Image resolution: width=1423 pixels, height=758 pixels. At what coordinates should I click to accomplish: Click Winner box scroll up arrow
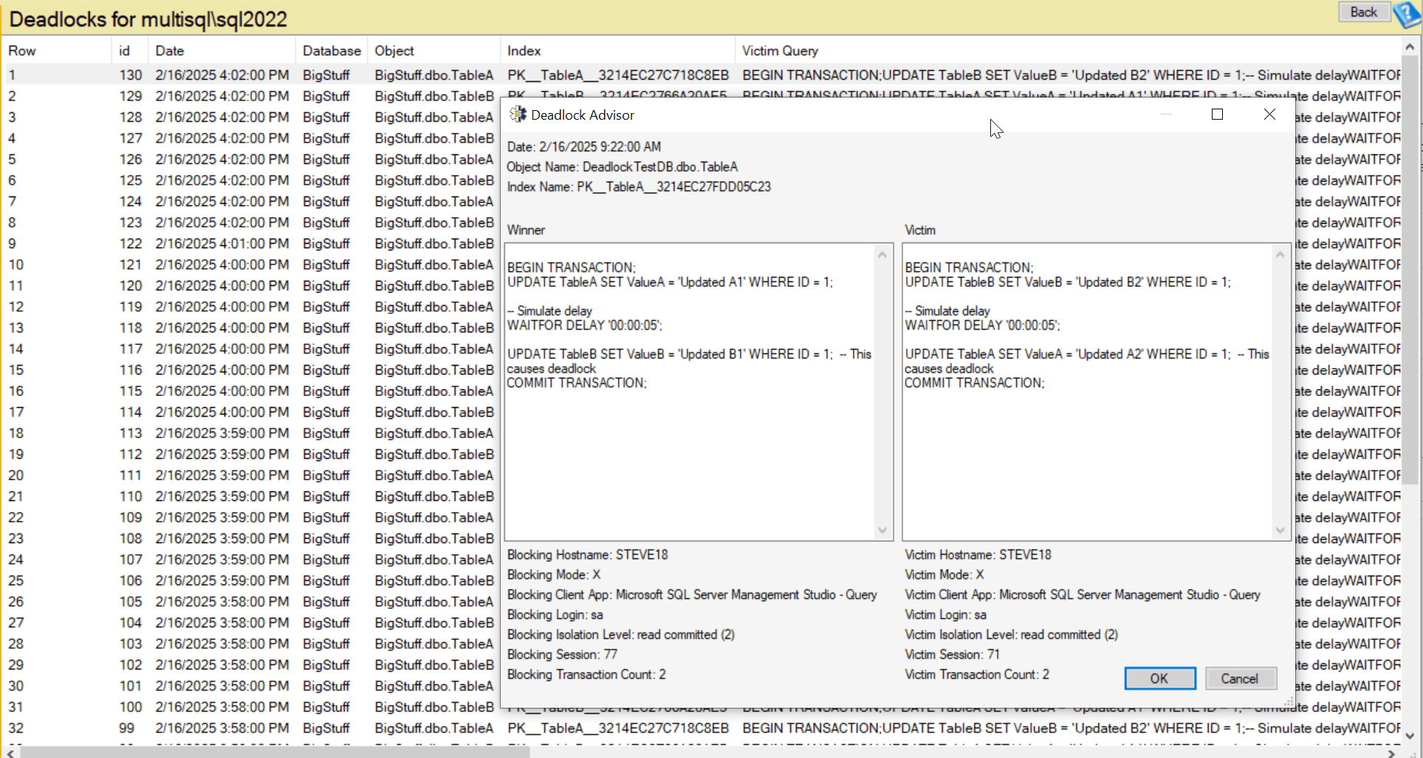[x=882, y=255]
